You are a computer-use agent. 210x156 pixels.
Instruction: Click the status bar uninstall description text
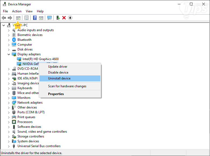coord(31,153)
